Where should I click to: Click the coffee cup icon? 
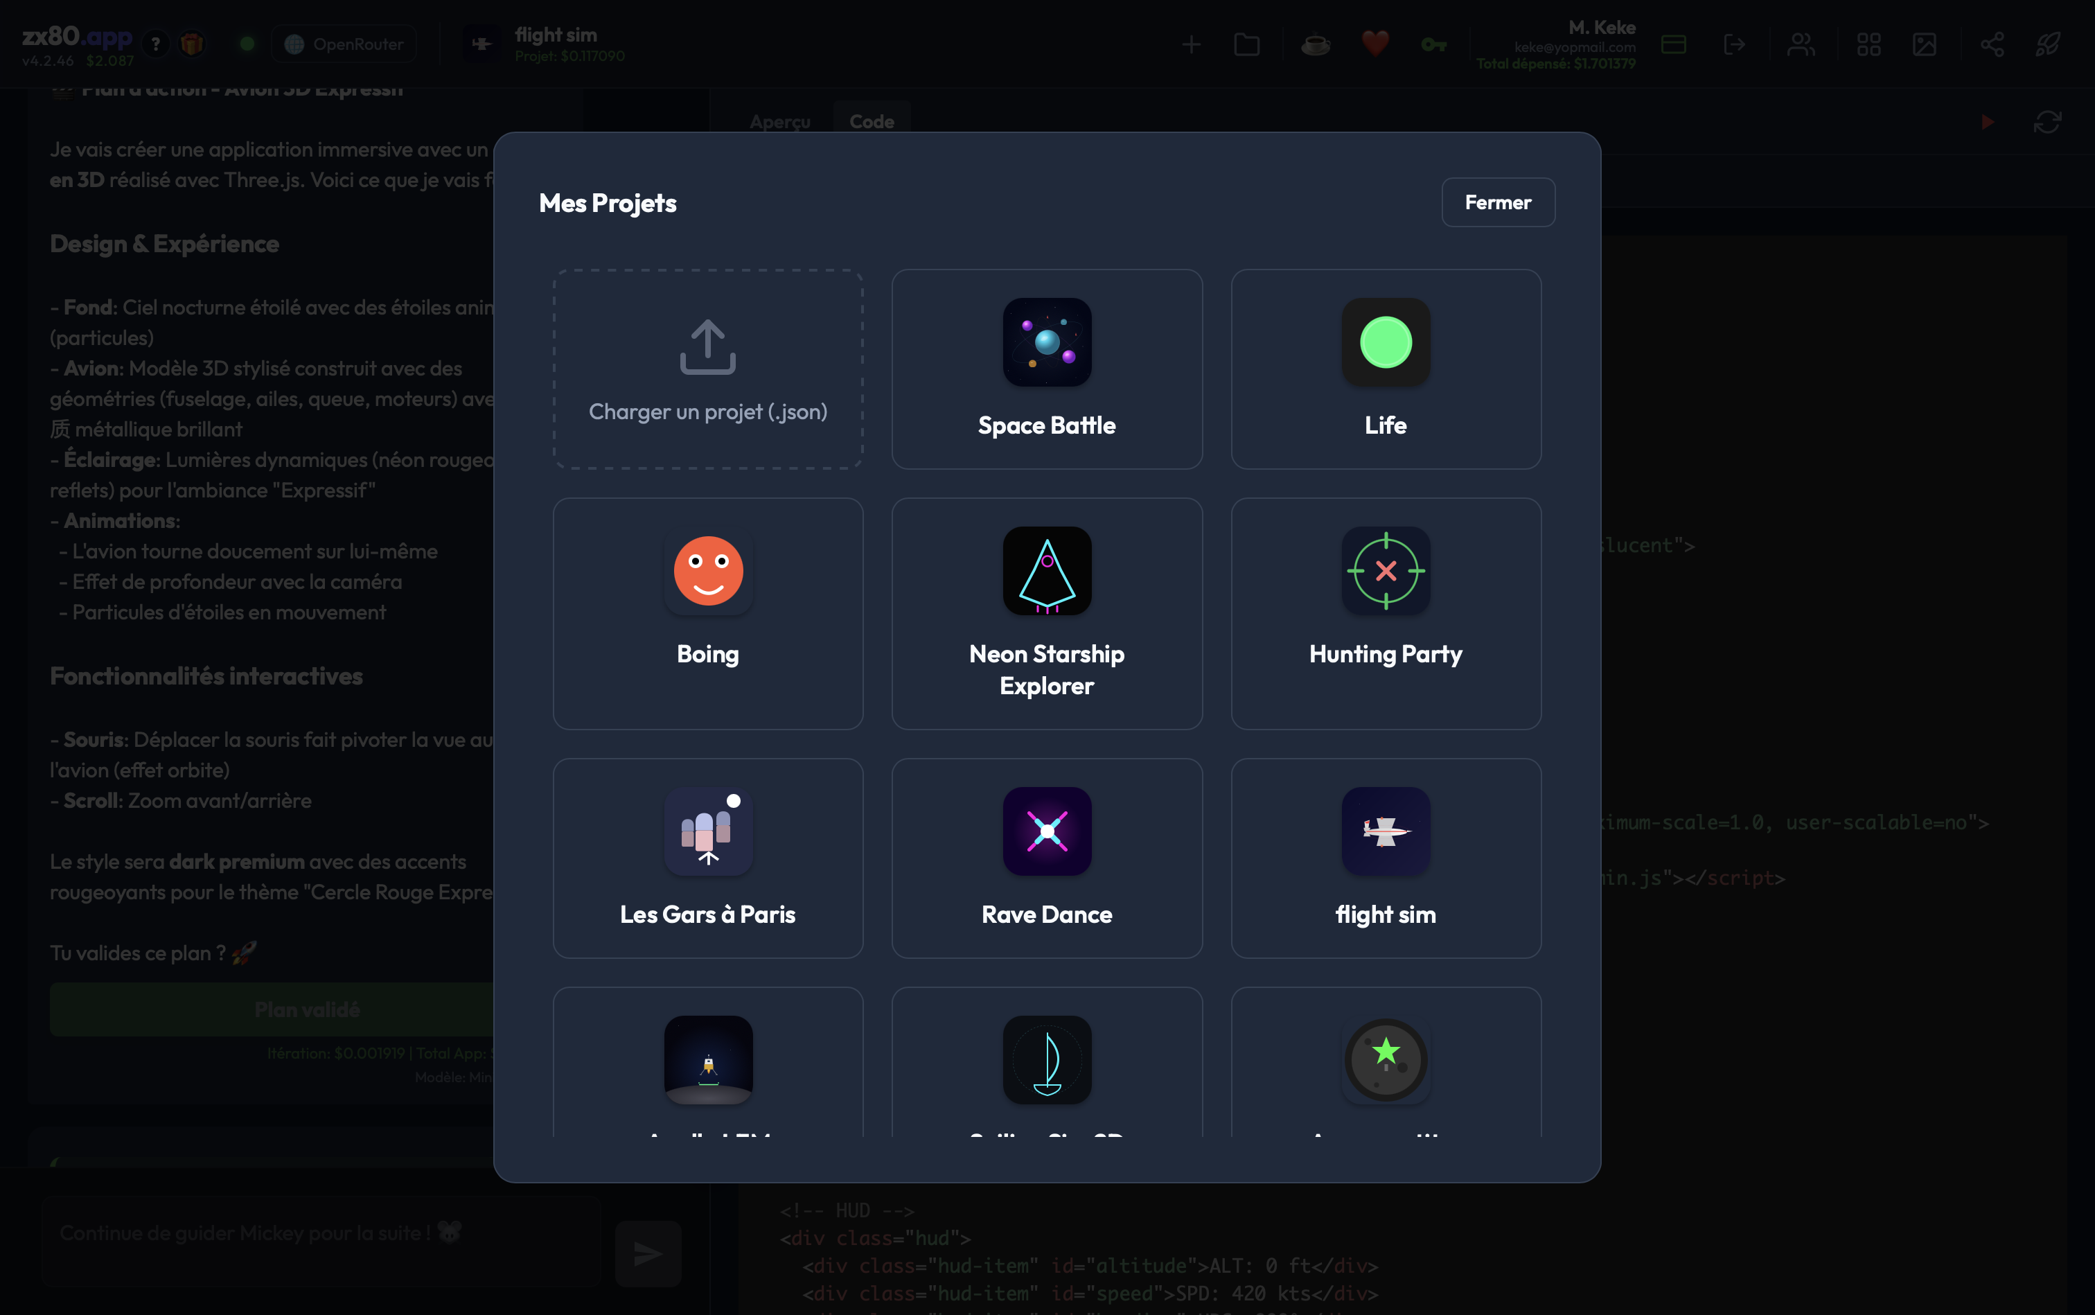coord(1316,44)
